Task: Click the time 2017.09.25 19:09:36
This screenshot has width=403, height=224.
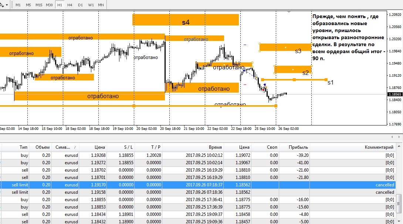Action: pos(204,222)
